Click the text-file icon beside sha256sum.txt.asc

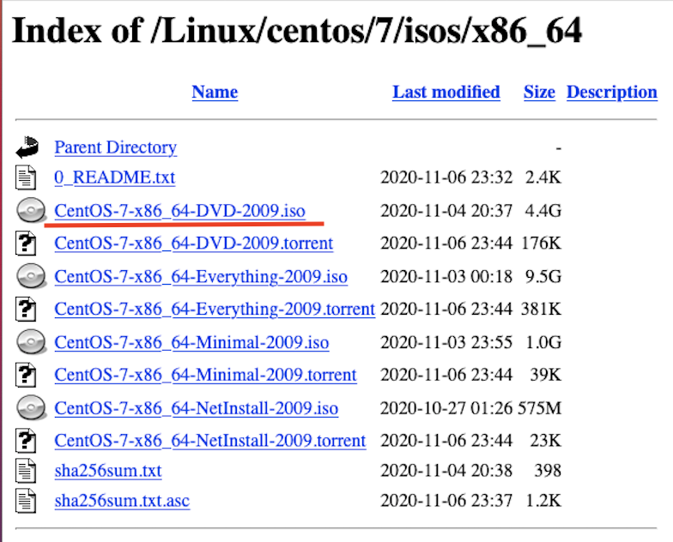click(26, 501)
